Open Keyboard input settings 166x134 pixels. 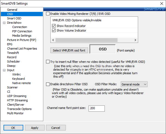[18, 79]
